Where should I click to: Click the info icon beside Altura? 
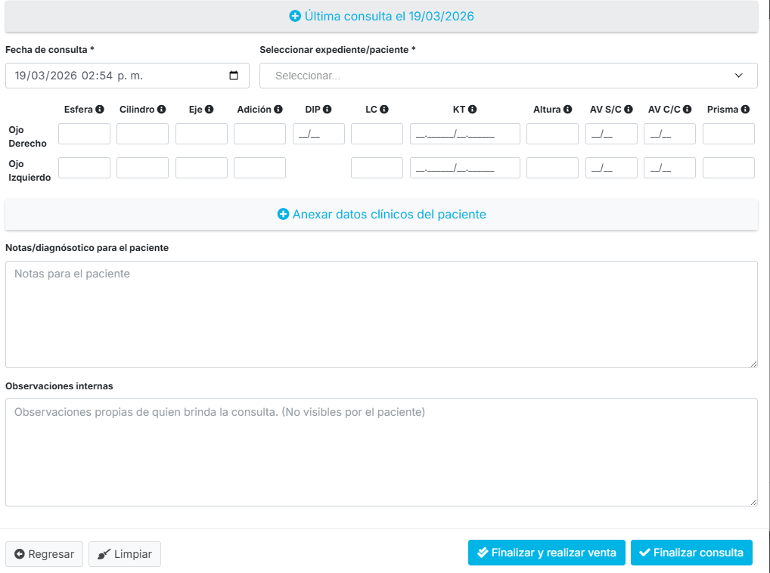(x=567, y=110)
